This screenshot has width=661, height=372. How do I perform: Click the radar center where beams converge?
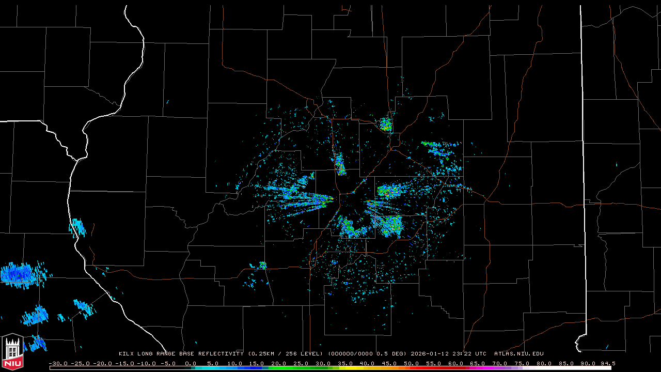340,199
